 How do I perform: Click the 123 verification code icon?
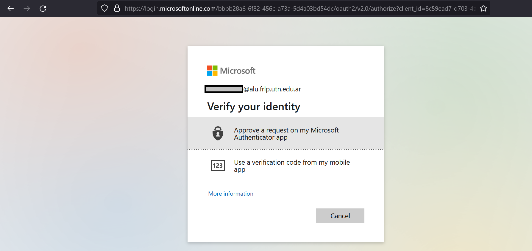coord(218,166)
